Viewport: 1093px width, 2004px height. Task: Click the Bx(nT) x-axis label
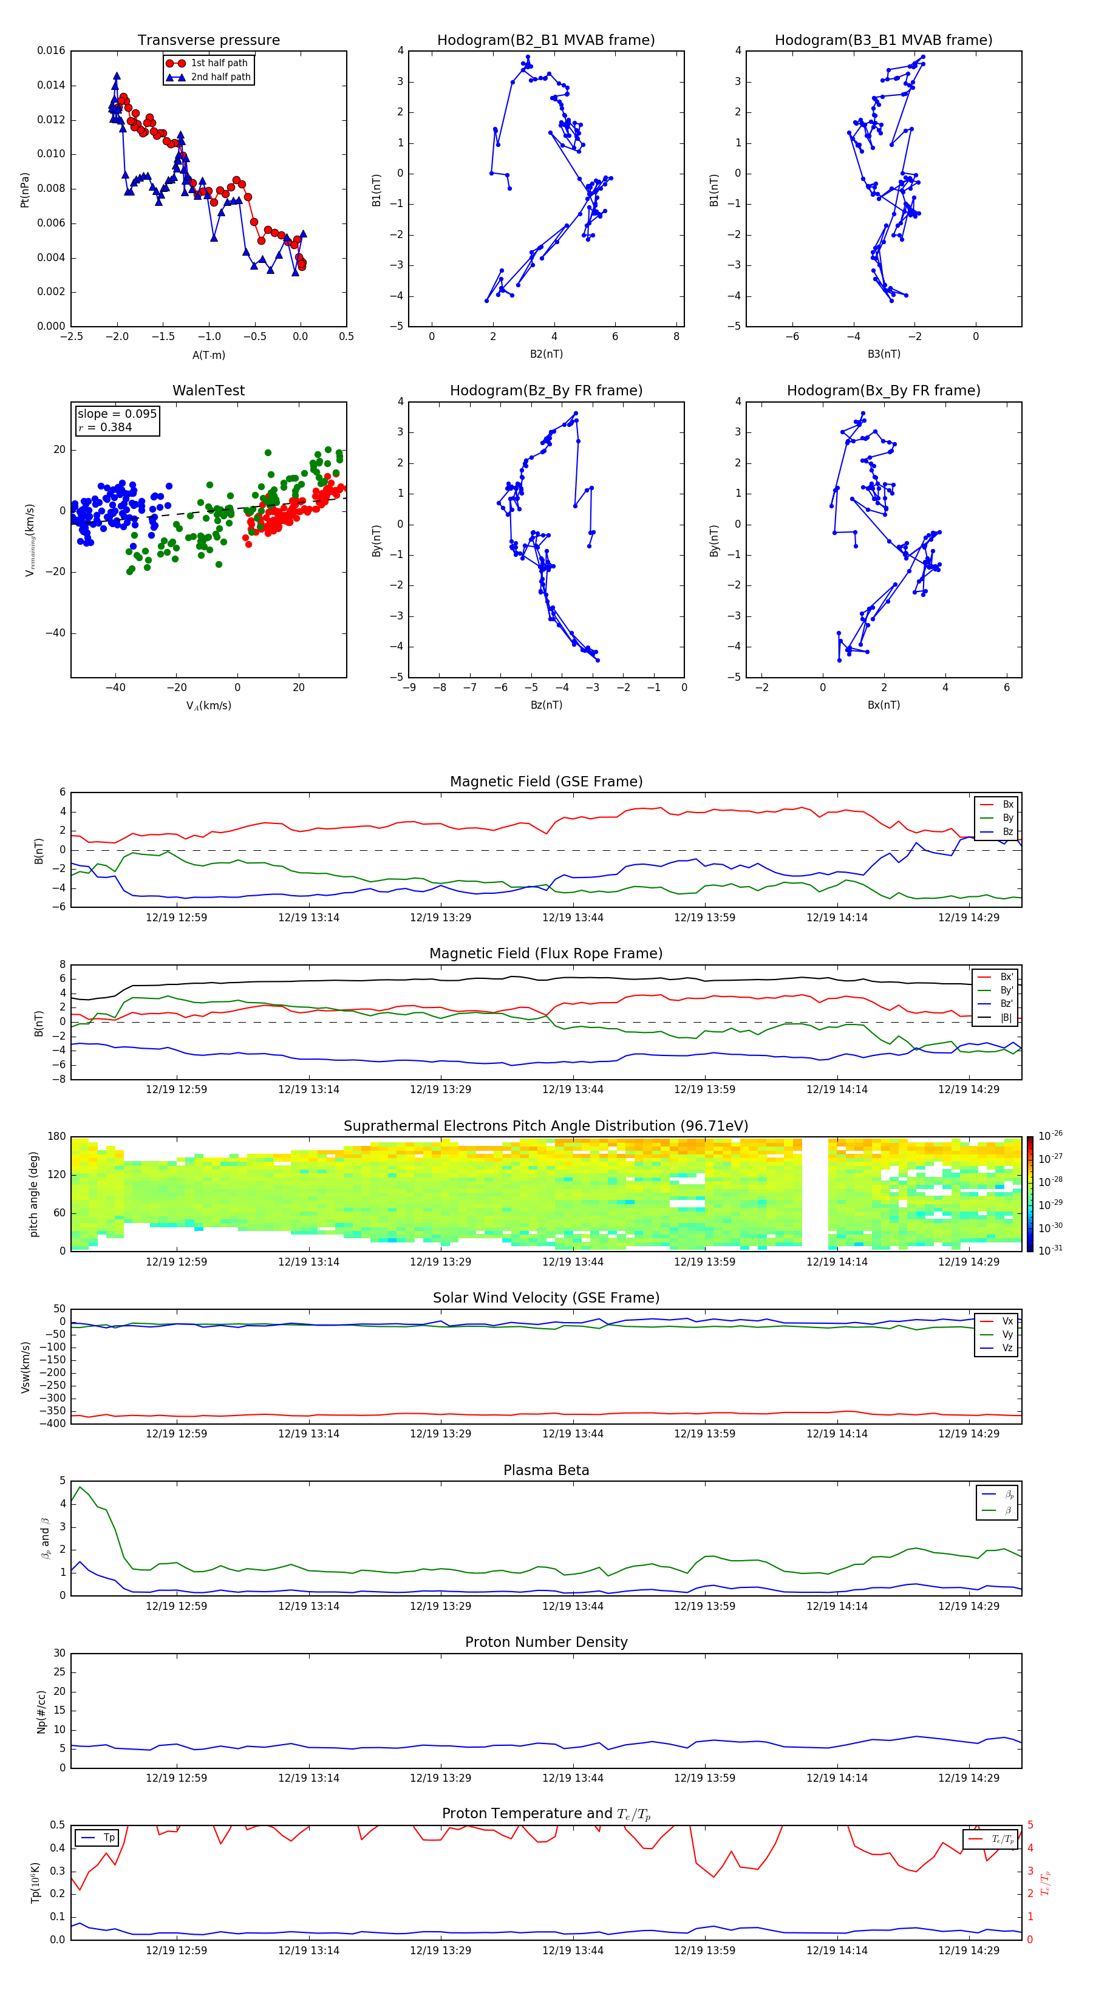(x=884, y=705)
